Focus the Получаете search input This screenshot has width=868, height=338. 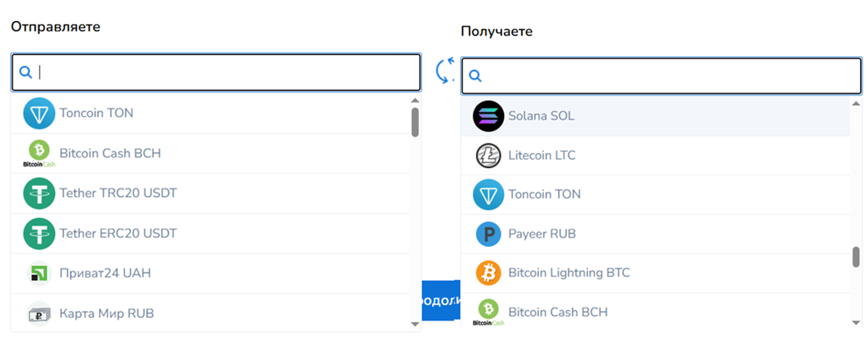tap(661, 76)
